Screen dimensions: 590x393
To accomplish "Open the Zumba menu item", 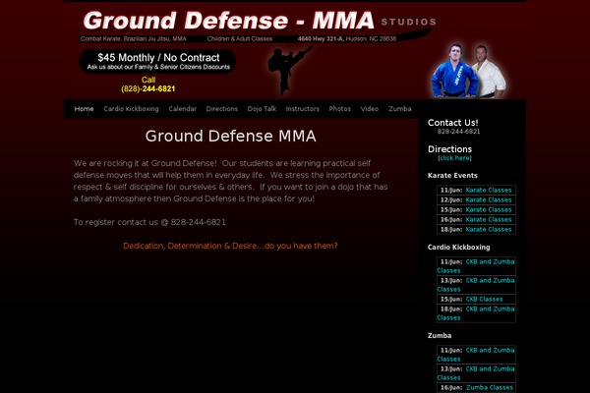I will [x=399, y=109].
